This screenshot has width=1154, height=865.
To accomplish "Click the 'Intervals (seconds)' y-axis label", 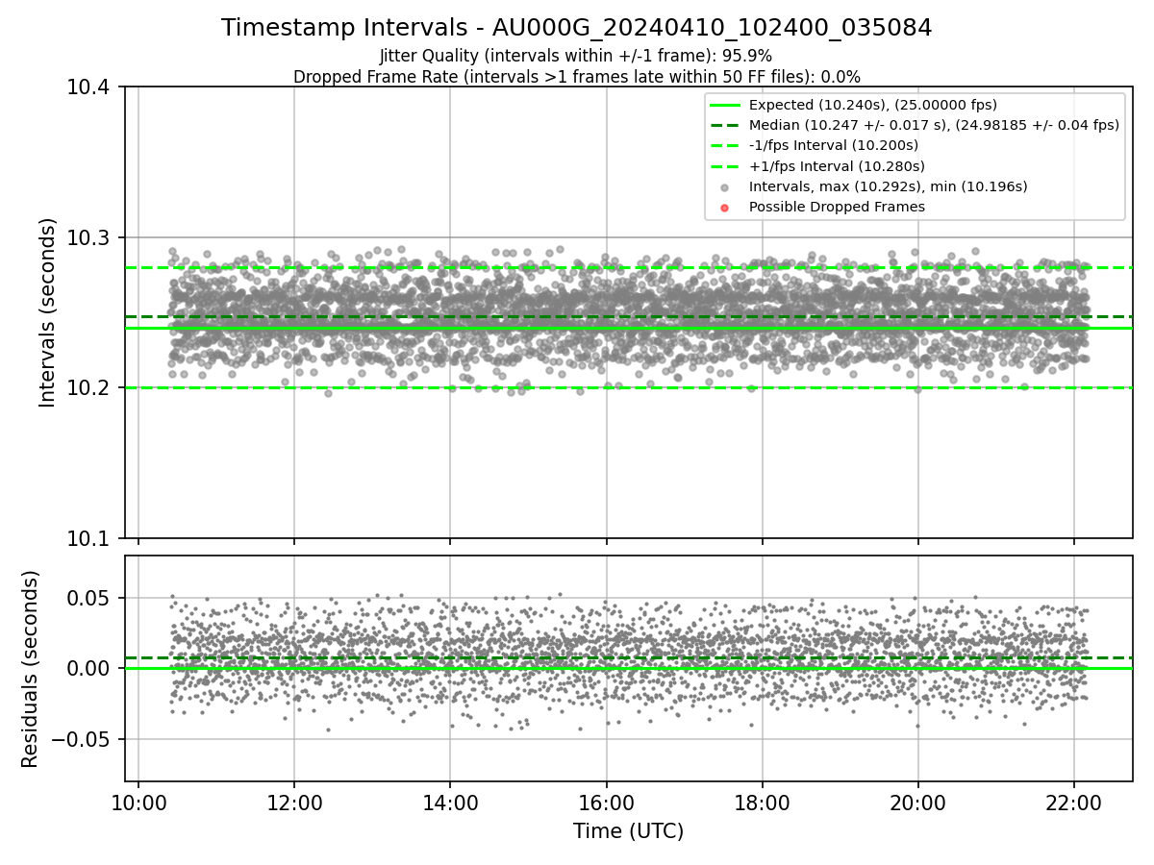I will tap(48, 312).
